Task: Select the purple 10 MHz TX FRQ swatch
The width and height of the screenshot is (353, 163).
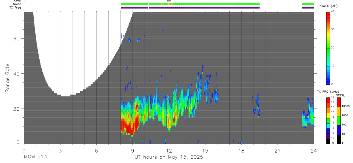Action: click(x=329, y=136)
